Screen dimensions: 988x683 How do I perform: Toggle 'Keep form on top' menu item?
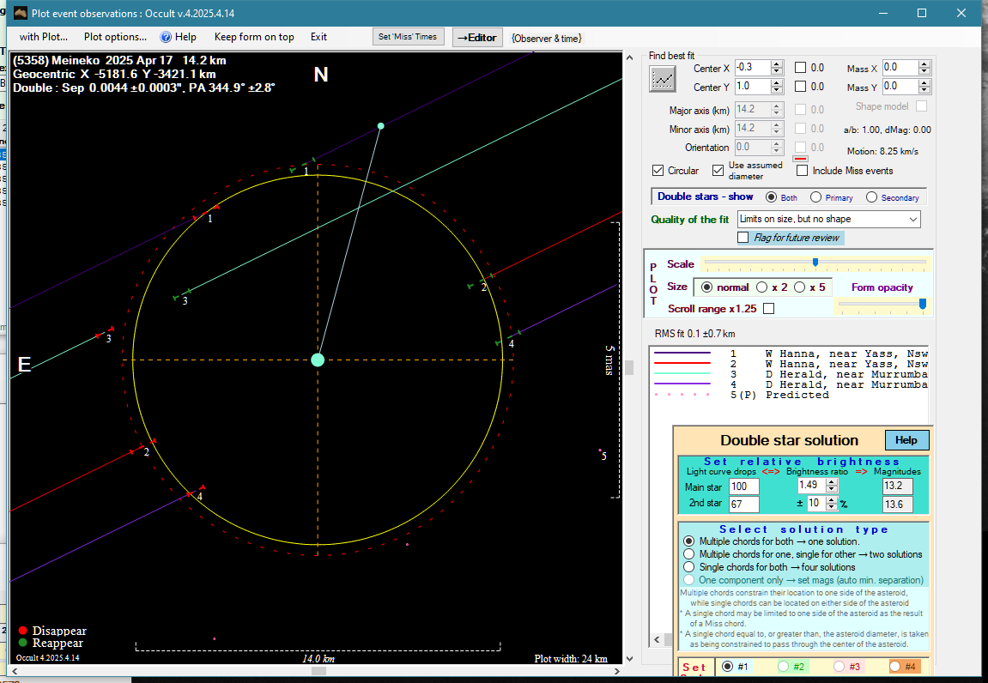point(254,37)
